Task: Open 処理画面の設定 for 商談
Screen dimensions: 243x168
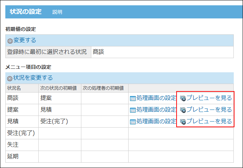Action: pyautogui.click(x=156, y=98)
